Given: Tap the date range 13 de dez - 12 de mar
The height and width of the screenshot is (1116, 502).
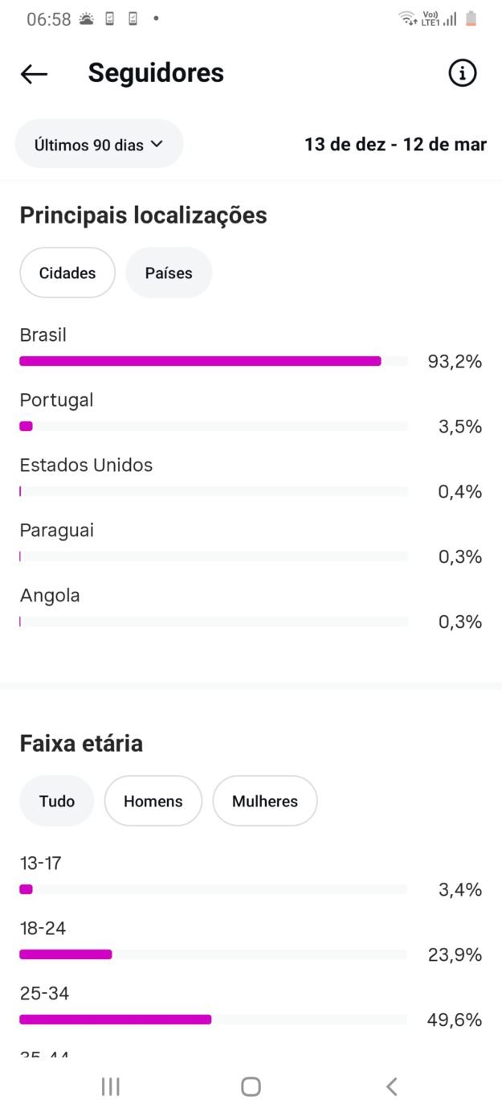Looking at the screenshot, I should pos(395,145).
